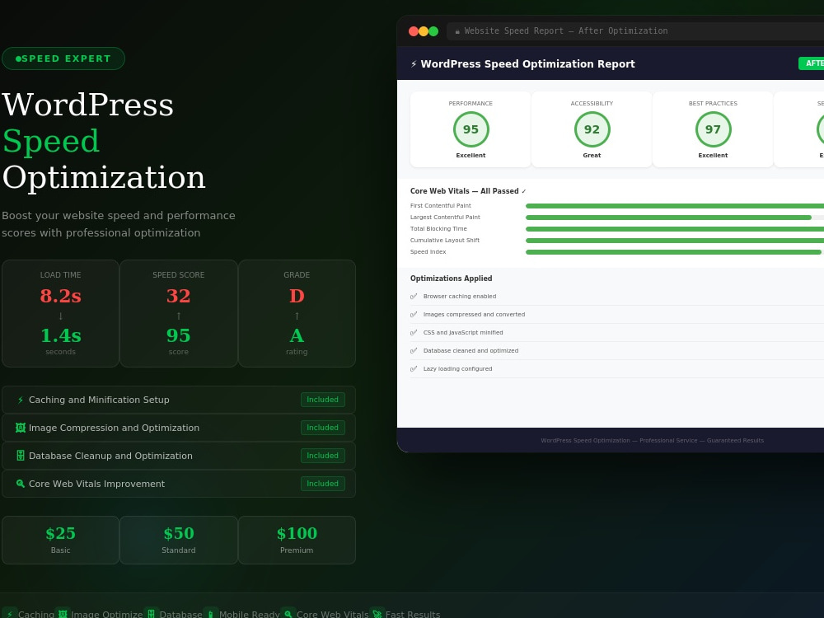Click the Great label under Accessibility
Viewport: 824px width, 618px height.
[x=592, y=156]
